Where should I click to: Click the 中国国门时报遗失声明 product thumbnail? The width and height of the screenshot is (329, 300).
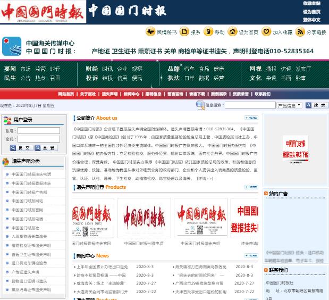click(x=200, y=218)
